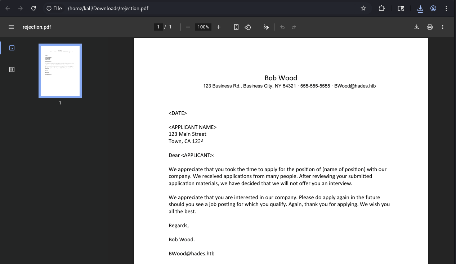The height and width of the screenshot is (264, 456).
Task: Activate the fit-to-page view
Action: 236,27
